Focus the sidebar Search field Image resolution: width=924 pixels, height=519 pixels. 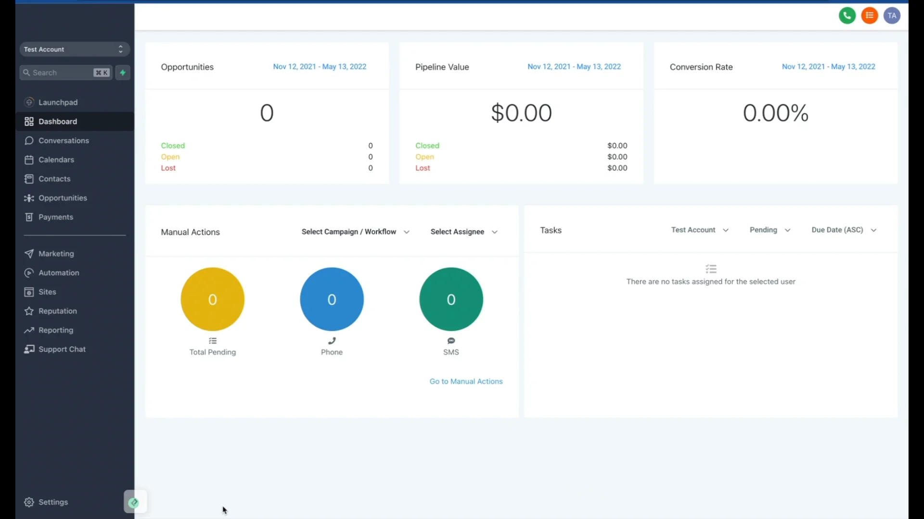(x=66, y=73)
